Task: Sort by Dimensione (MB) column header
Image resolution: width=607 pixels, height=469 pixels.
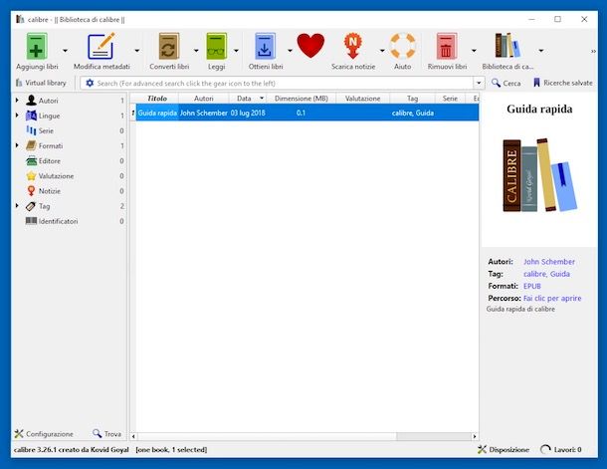Action: 302,99
